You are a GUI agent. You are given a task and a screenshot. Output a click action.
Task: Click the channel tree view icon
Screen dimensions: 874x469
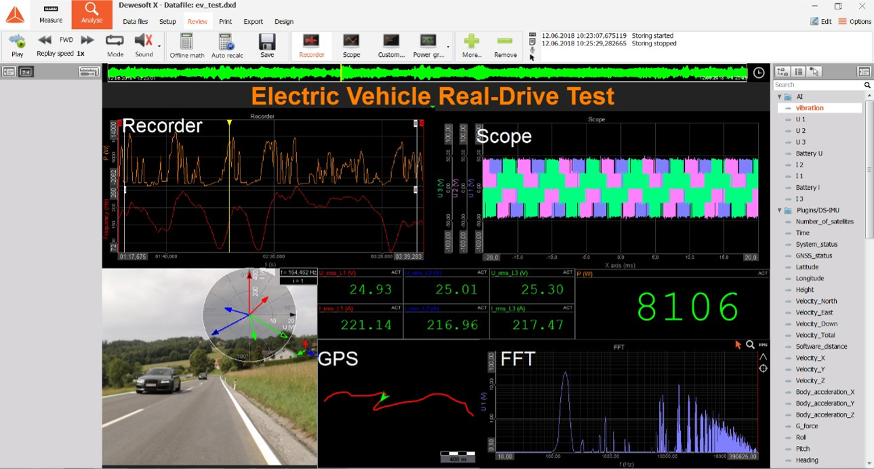(782, 71)
